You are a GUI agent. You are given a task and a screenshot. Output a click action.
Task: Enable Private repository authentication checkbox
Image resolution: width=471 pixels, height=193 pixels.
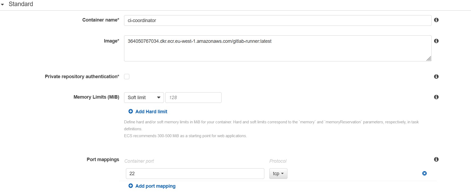pyautogui.click(x=127, y=77)
